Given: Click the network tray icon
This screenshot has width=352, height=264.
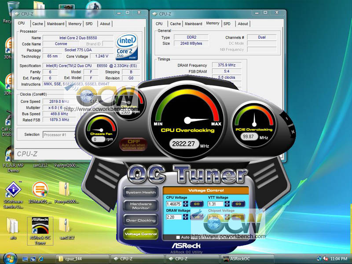Looking at the screenshot, I should pyautogui.click(x=319, y=259).
